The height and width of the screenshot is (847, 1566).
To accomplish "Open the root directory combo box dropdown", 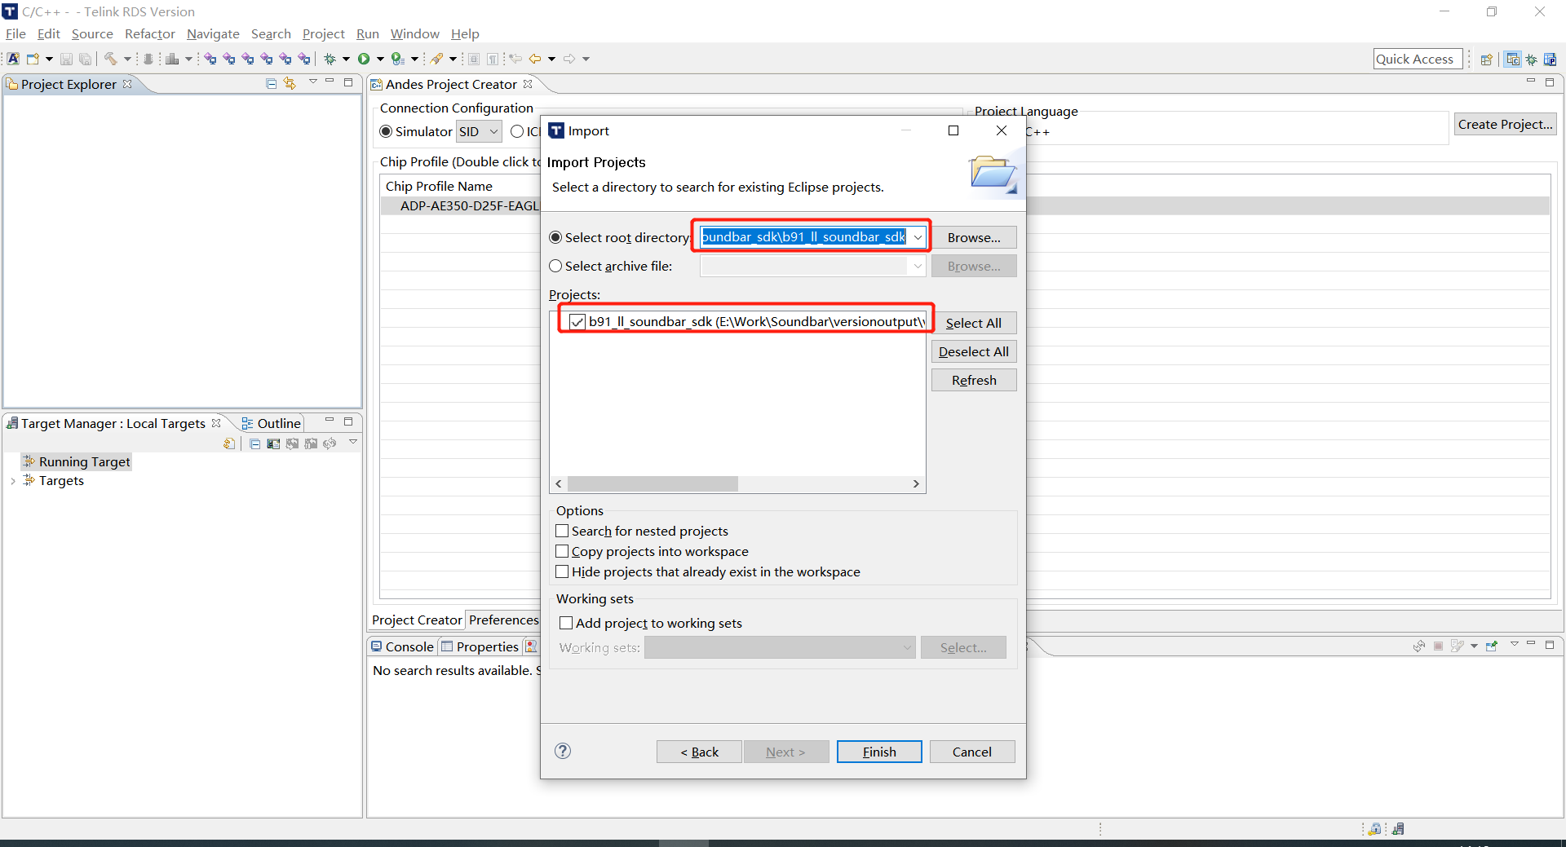I will pos(917,236).
